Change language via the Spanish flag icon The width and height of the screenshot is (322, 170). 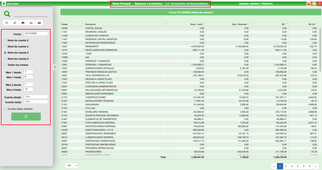coord(309,4)
